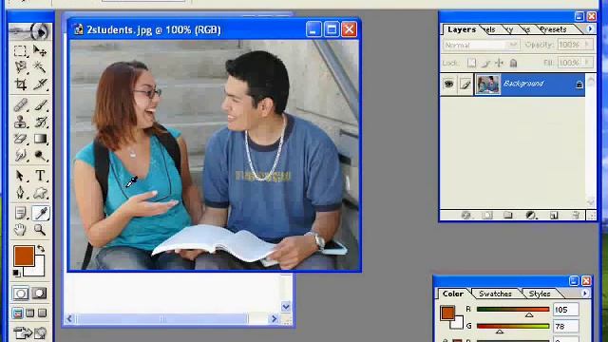The width and height of the screenshot is (608, 342).
Task: Add a layer mask in Layers panel
Action: [487, 216]
